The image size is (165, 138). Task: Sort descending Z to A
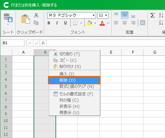161,23
